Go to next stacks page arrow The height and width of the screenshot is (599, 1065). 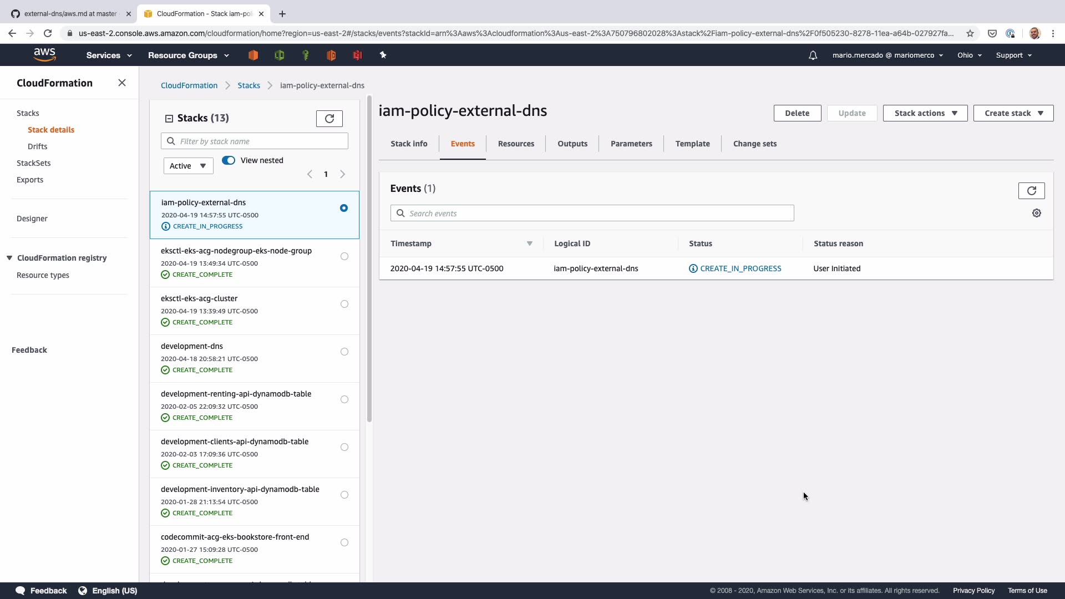tap(343, 174)
